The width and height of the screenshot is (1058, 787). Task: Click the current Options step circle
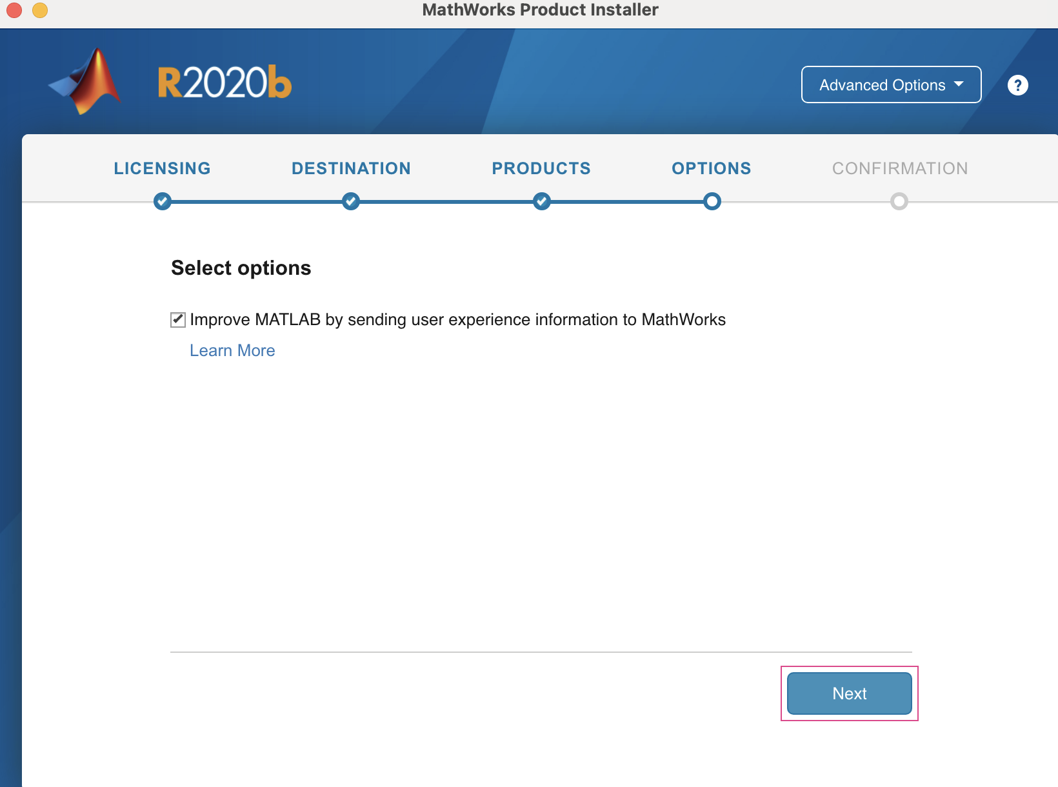tap(712, 201)
